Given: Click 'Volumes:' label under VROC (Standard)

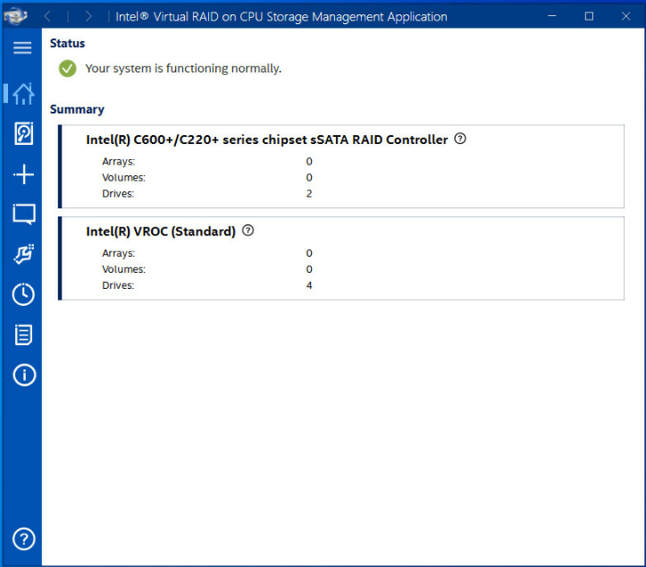Looking at the screenshot, I should point(123,269).
